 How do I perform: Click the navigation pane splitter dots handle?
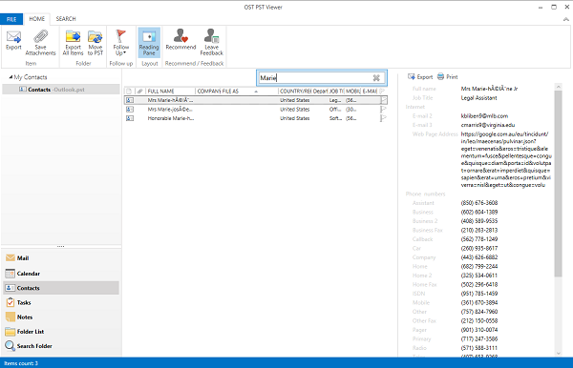click(61, 247)
